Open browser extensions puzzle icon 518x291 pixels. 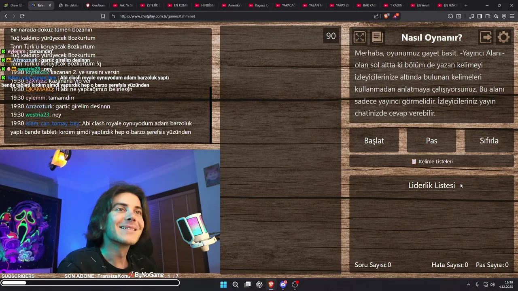(x=450, y=16)
